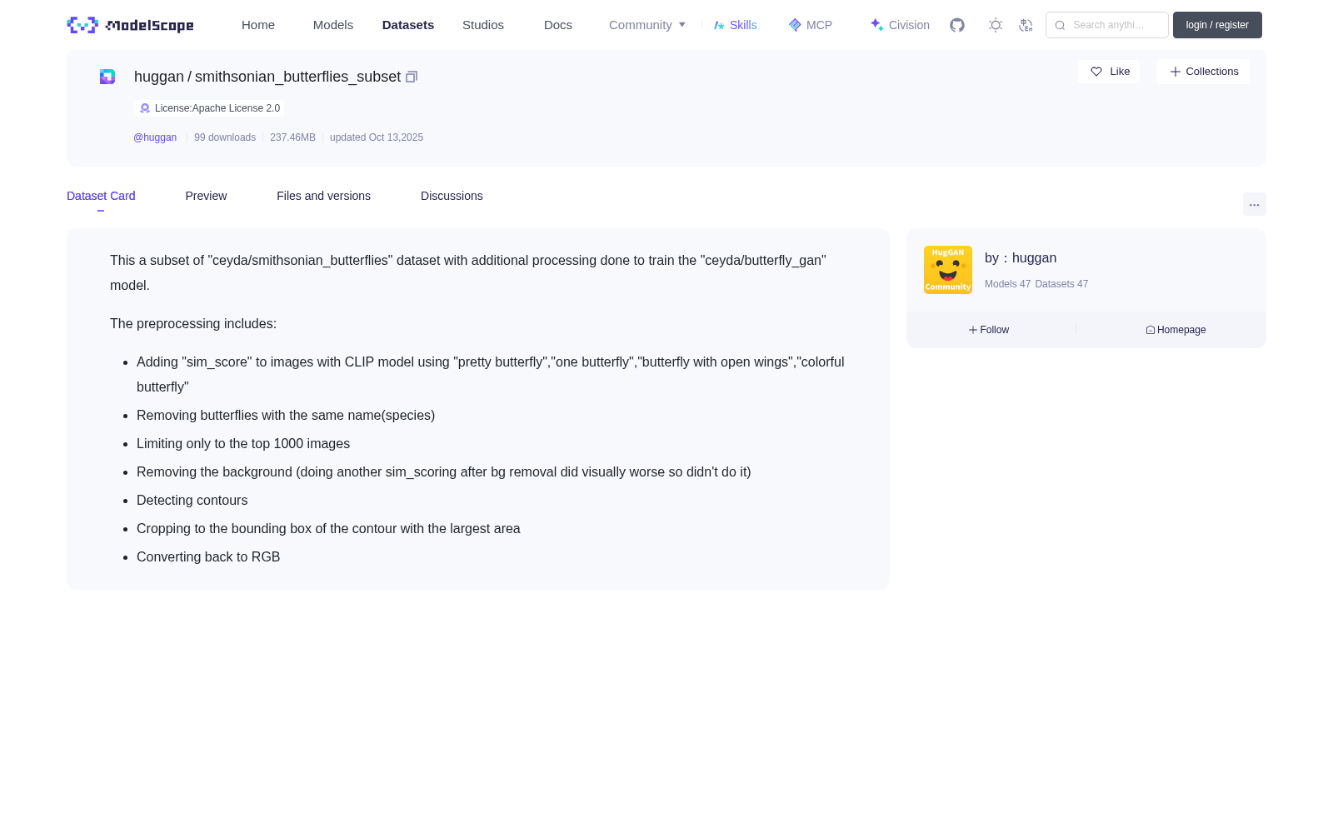Click the '237.46MB' size text
The width and height of the screenshot is (1333, 833).
(292, 137)
